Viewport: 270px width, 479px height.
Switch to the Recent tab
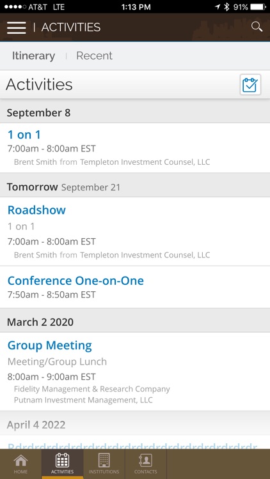(94, 56)
